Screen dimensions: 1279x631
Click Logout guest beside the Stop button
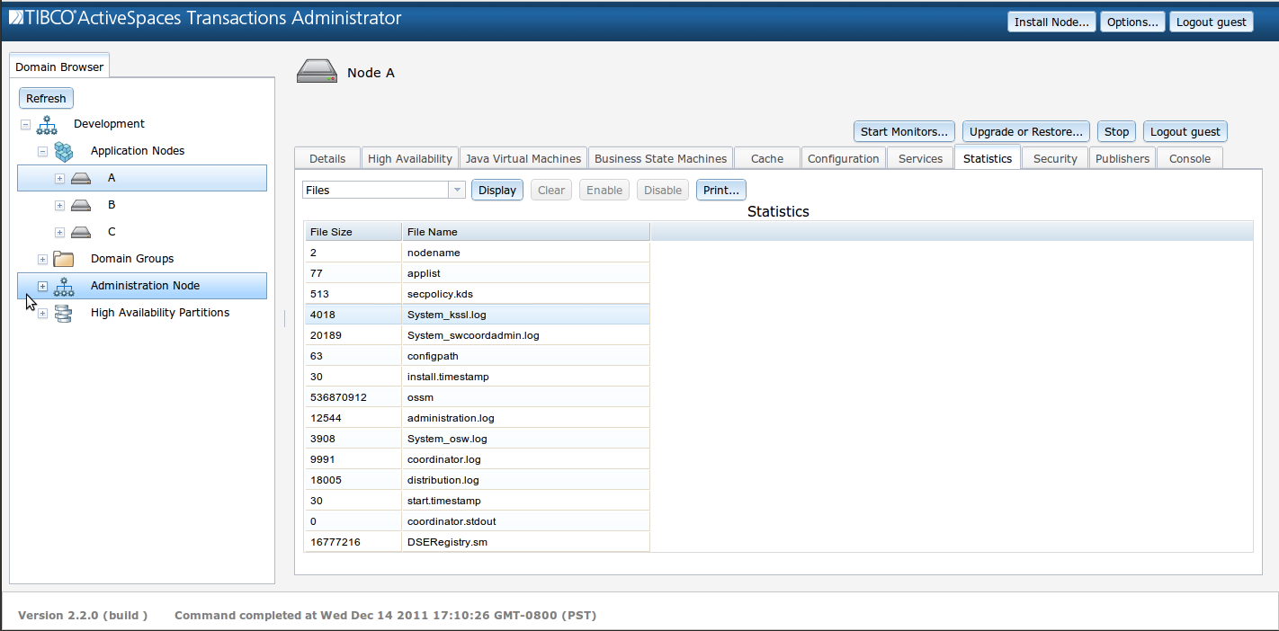pos(1185,131)
